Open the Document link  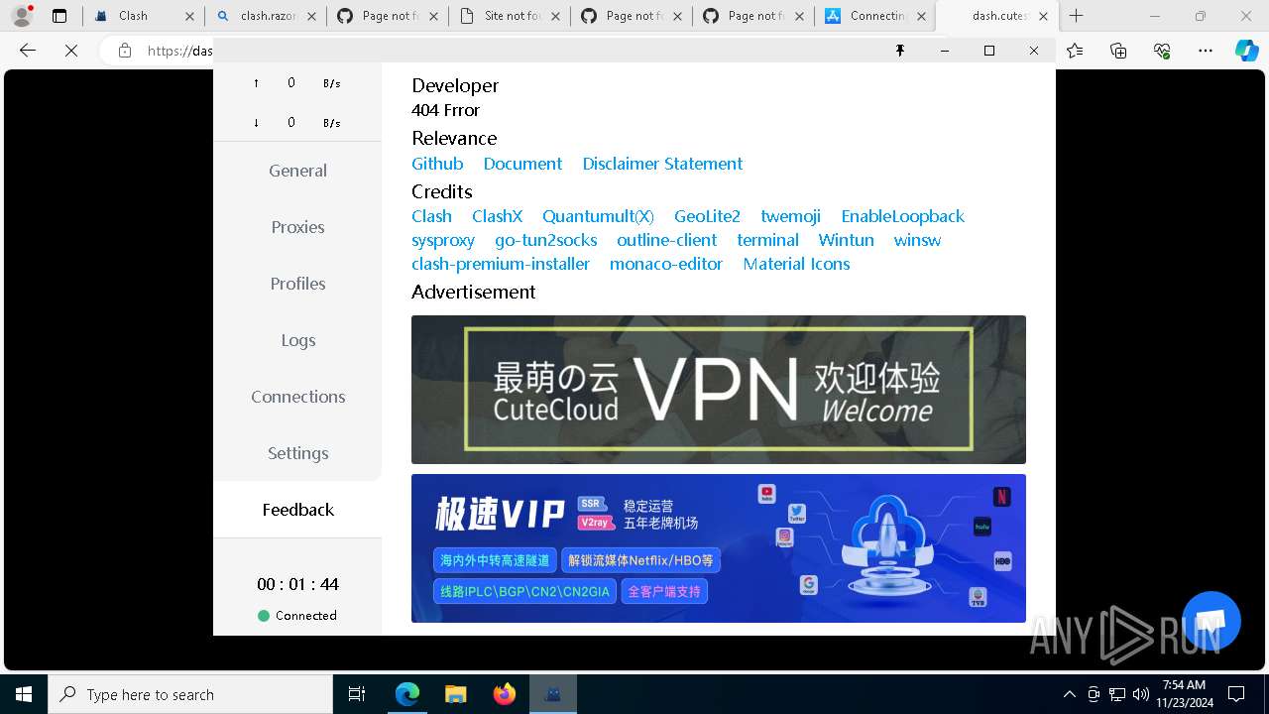tap(522, 164)
